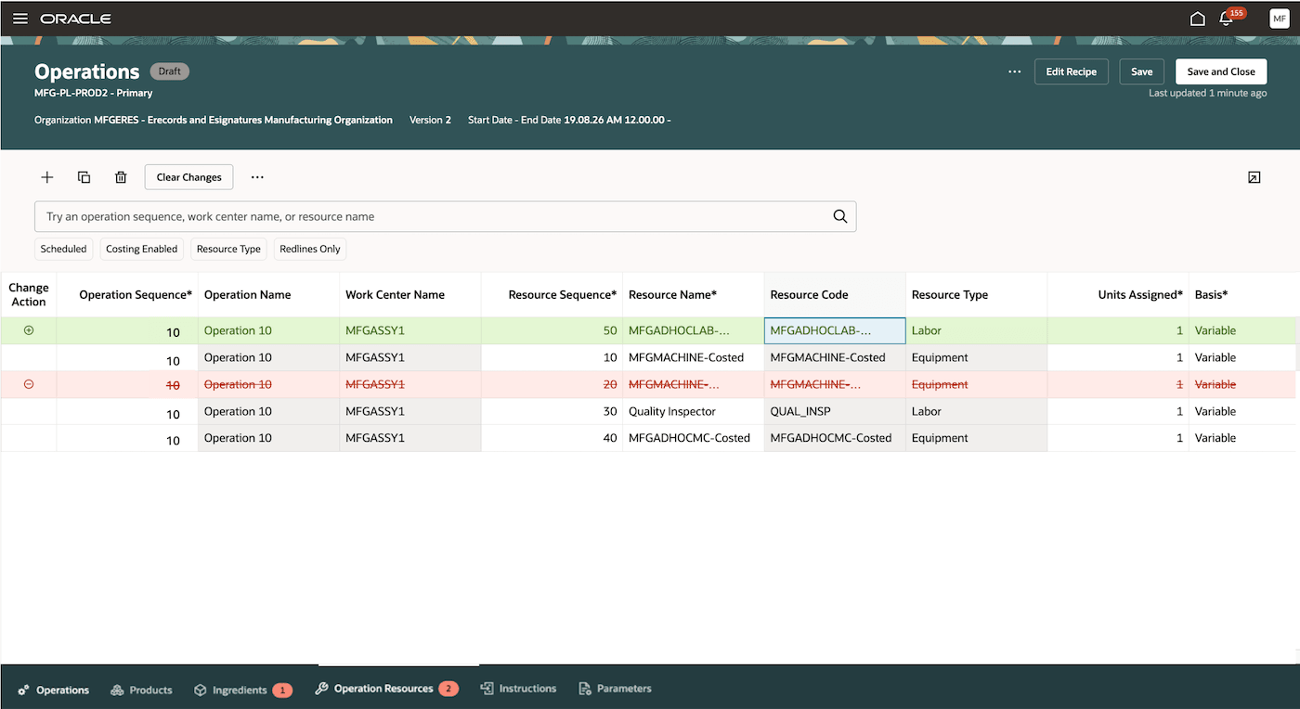This screenshot has width=1300, height=709.
Task: Delete the selected row with trash icon
Action: pyautogui.click(x=121, y=177)
